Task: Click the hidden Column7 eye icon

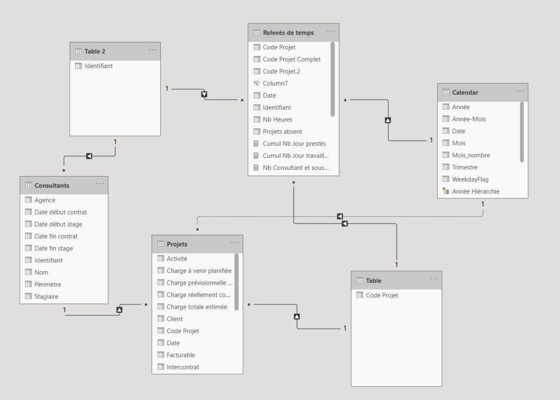Action: point(257,83)
